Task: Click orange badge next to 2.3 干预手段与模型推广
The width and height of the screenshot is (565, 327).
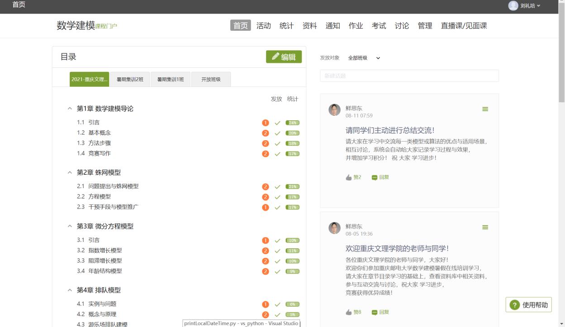Action: coord(266,207)
